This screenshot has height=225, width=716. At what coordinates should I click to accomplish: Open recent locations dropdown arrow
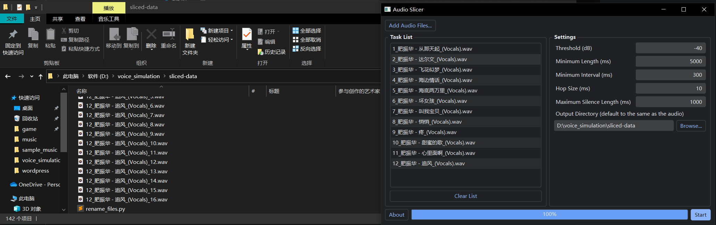32,76
